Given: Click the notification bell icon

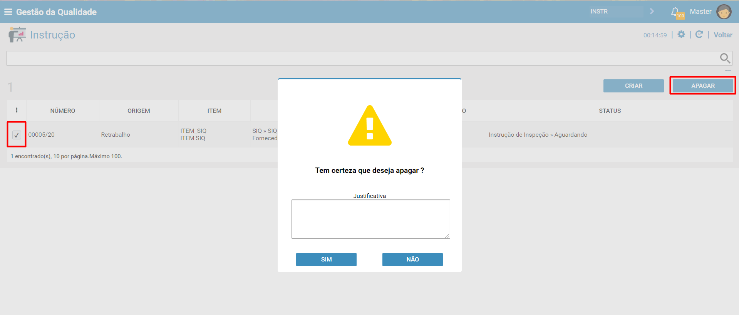Looking at the screenshot, I should click(675, 12).
